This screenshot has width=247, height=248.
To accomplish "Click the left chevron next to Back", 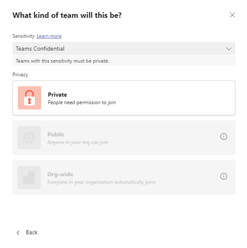I will 18,233.
